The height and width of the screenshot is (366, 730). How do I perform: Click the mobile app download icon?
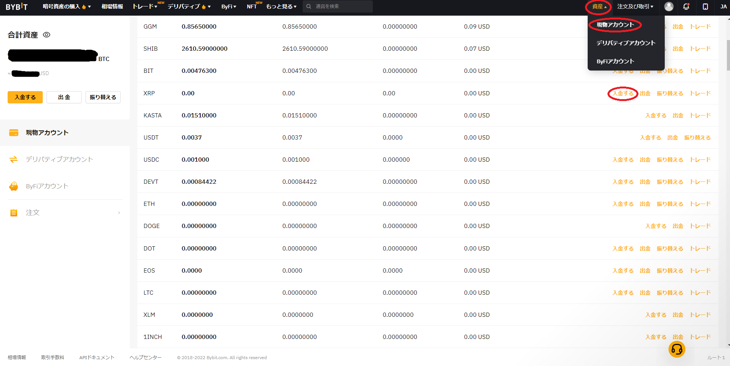pyautogui.click(x=705, y=6)
